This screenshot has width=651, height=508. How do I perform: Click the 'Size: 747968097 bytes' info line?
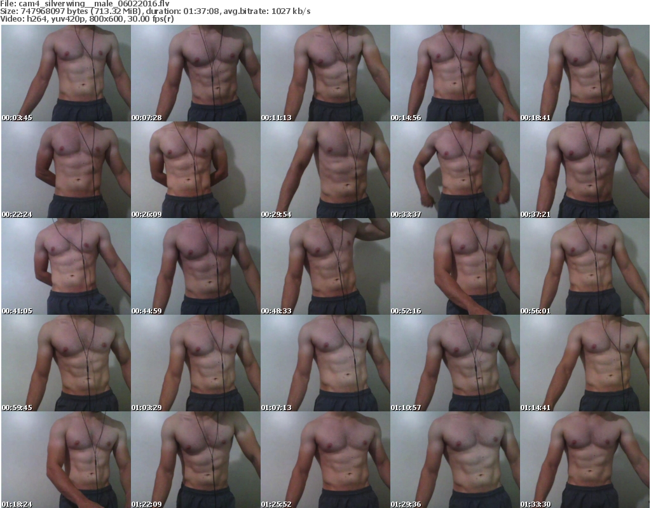pos(155,11)
